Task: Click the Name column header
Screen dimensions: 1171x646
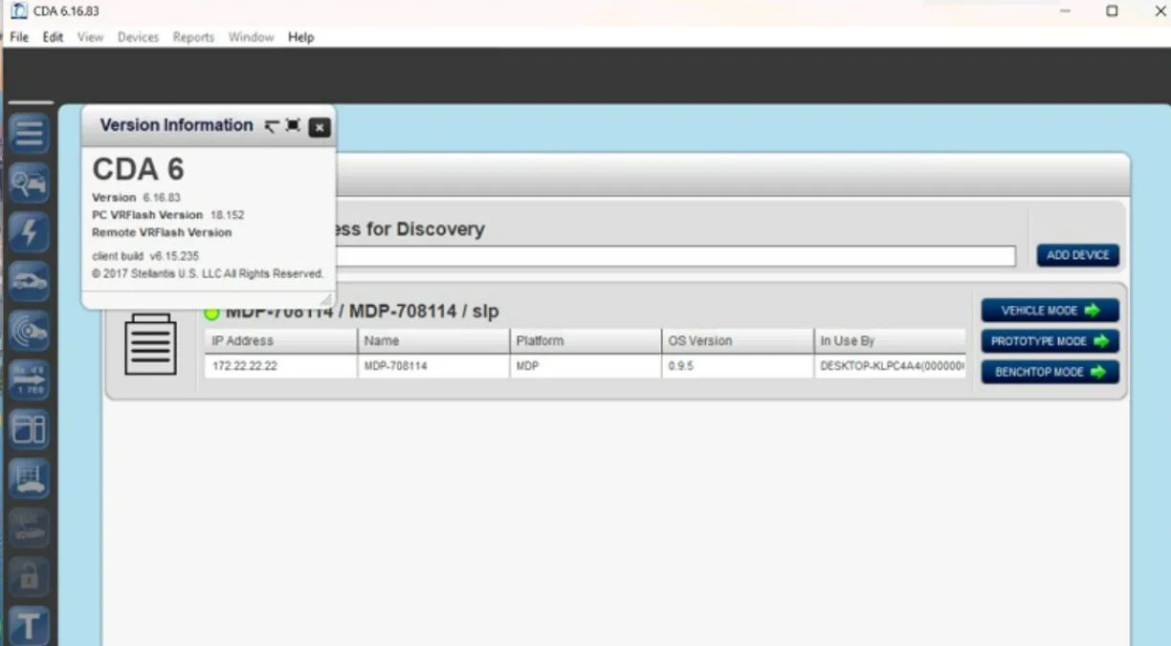Action: [433, 341]
